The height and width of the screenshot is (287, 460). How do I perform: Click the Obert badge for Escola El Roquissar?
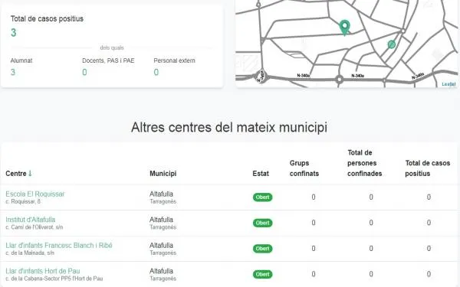coord(262,197)
